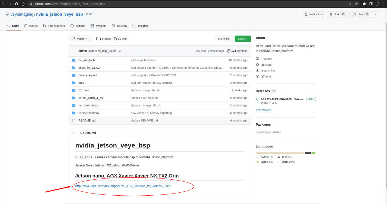
Task: Open browser extensions puzzle icon
Action: [364, 4]
